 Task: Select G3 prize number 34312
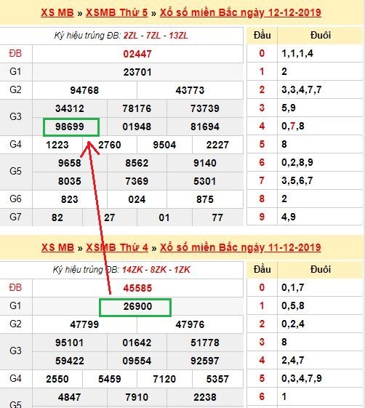pos(70,108)
